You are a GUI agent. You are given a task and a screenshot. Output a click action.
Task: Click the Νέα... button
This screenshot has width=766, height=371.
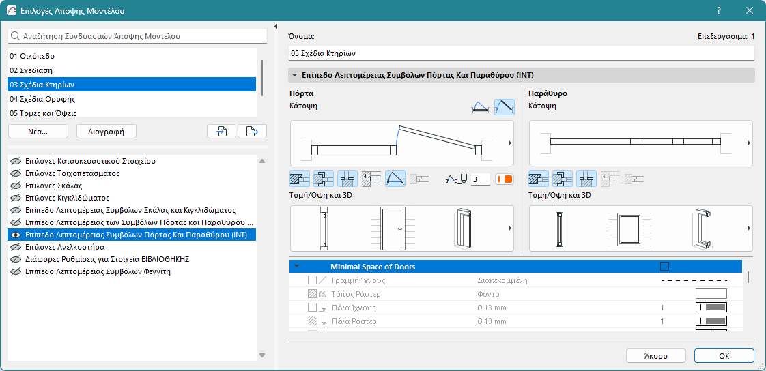tap(38, 132)
